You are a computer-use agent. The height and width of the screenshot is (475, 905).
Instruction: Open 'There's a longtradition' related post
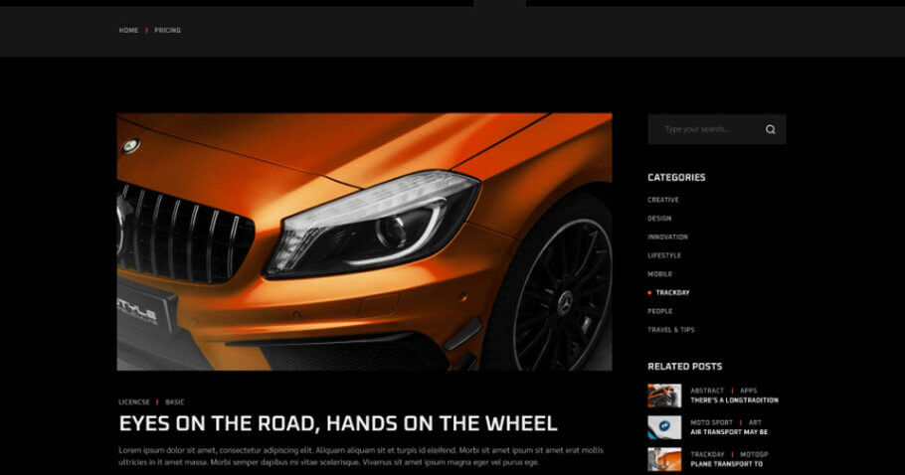pos(734,400)
